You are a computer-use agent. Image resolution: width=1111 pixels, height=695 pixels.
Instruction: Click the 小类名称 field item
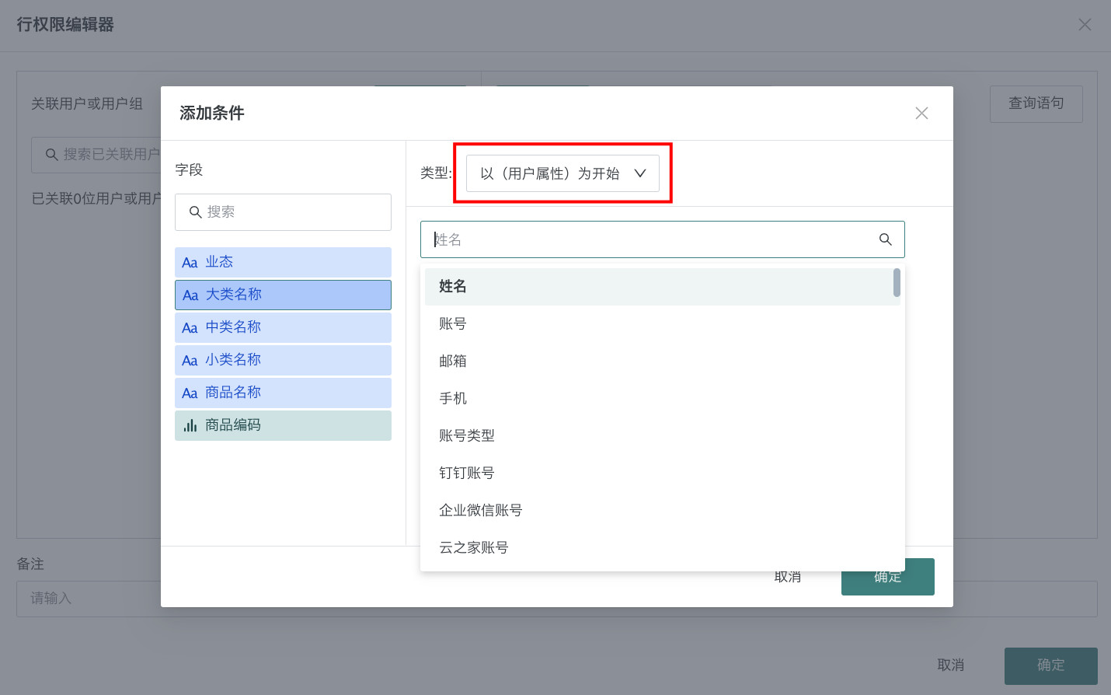click(283, 361)
